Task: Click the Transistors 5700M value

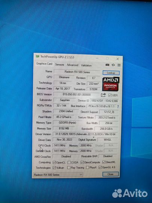Action: pyautogui.click(x=93, y=89)
